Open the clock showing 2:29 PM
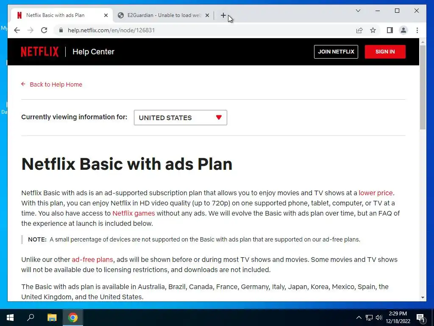 pyautogui.click(x=398, y=318)
